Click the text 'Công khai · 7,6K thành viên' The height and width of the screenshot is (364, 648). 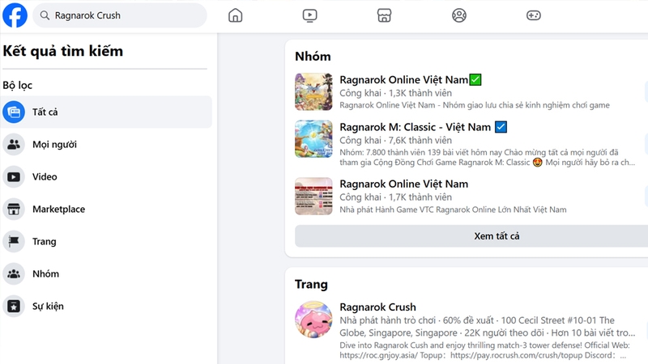(x=395, y=140)
